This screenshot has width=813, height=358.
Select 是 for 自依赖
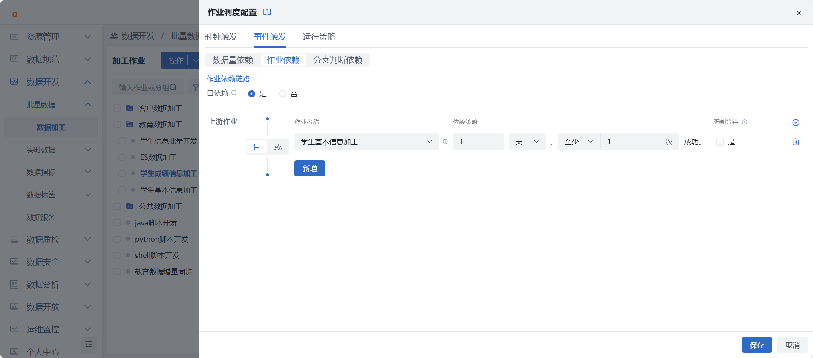251,94
